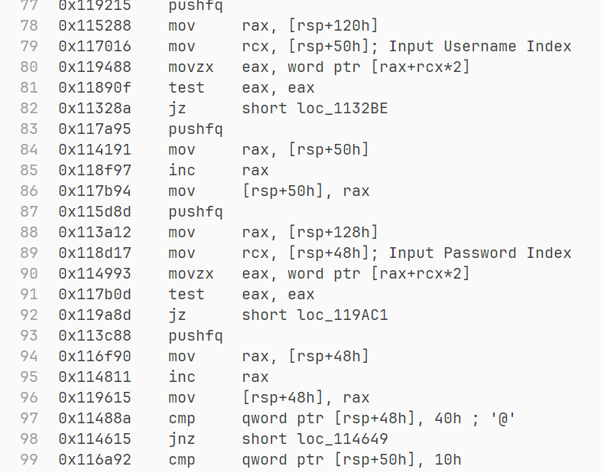604x473 pixels.
Task: Click jump target loc_1132BE
Action: point(352,109)
